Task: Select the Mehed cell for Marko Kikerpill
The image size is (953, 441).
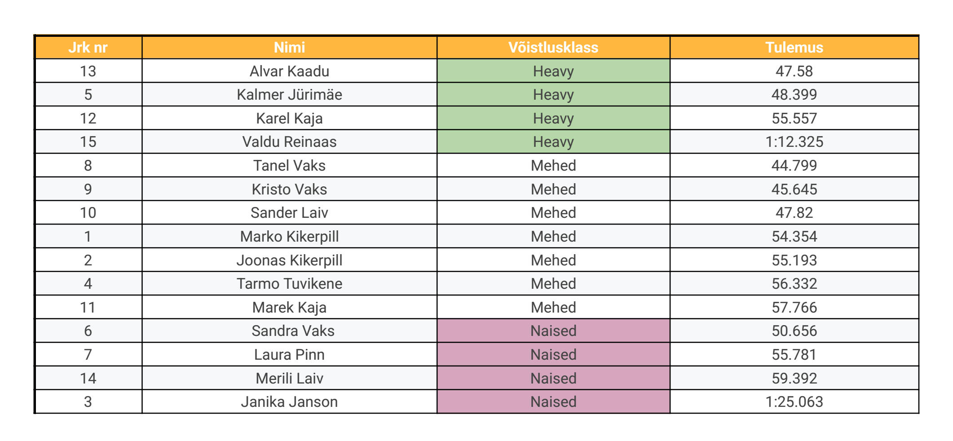Action: pyautogui.click(x=553, y=237)
